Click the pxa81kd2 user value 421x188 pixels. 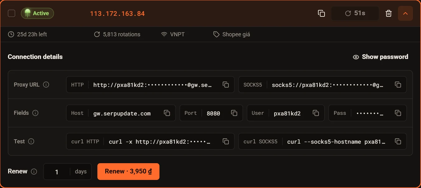[287, 114]
